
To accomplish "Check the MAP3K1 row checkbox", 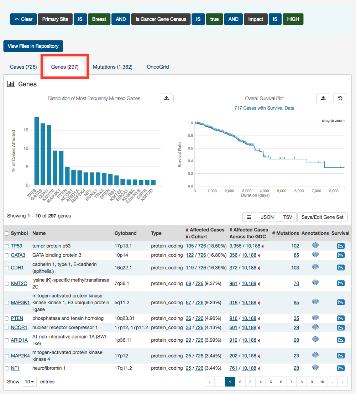I will (7, 303).
